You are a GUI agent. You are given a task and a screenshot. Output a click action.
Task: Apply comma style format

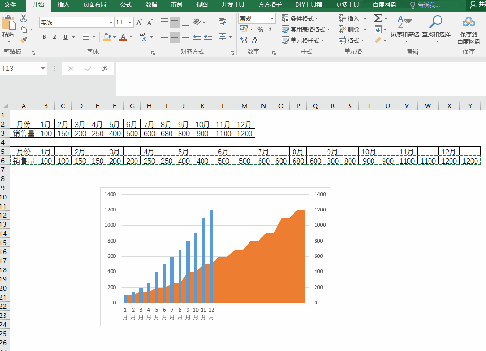[270, 29]
